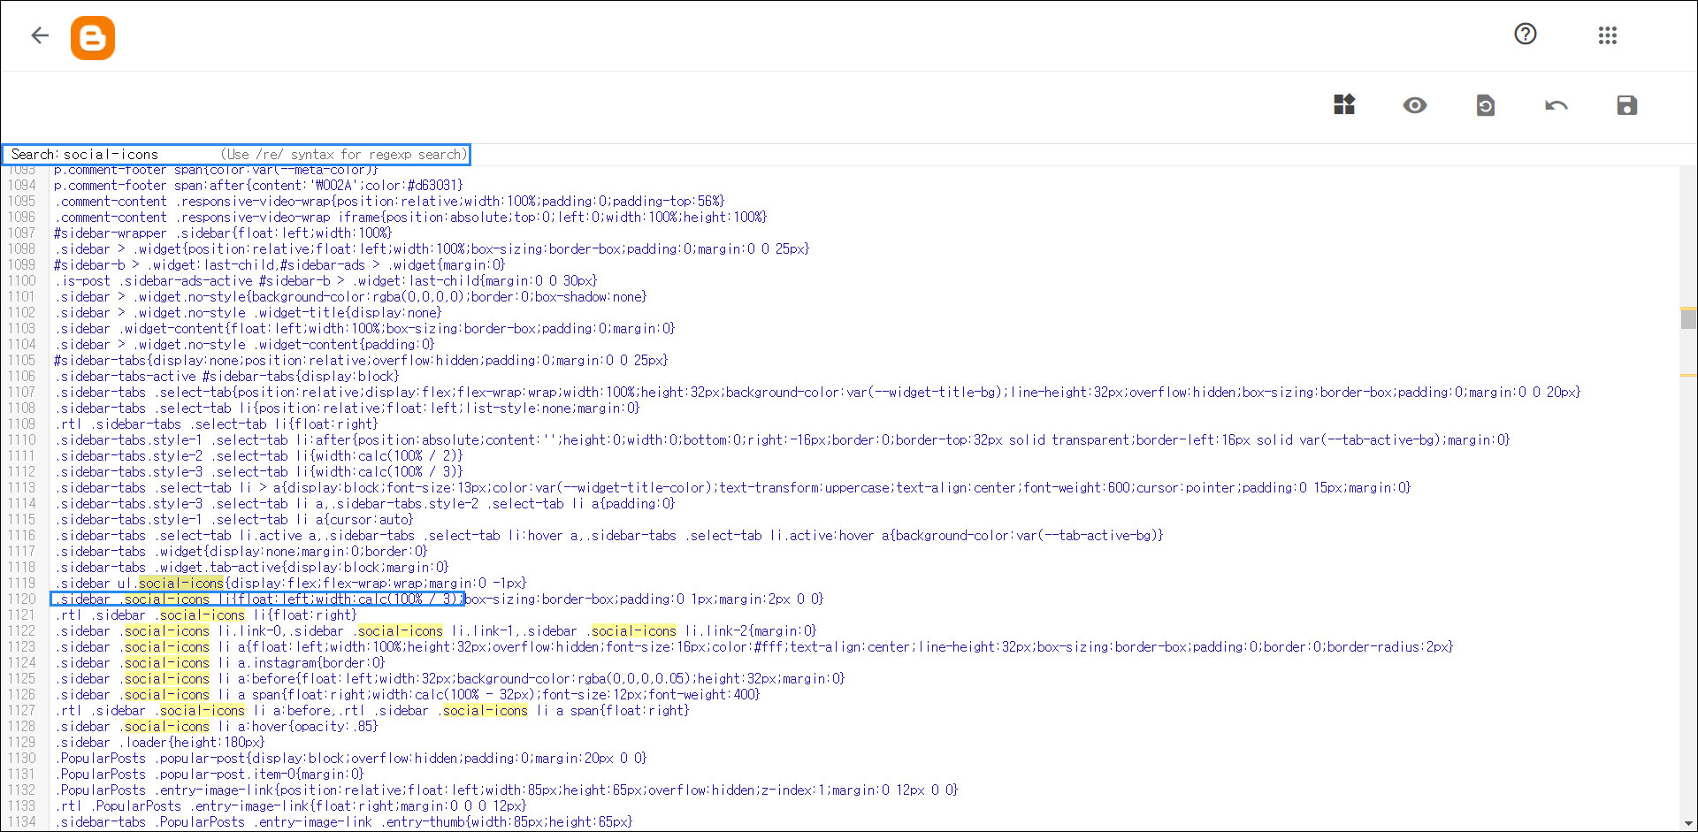Screen dimensions: 1698x832
Task: Click '.sidebar-tabs.style-2' line 1111
Action: click(258, 455)
